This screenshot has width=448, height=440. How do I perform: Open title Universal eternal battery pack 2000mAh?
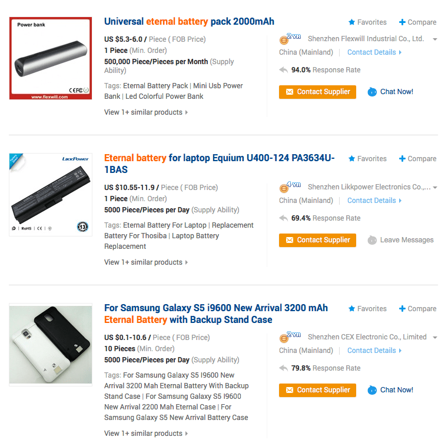[189, 21]
